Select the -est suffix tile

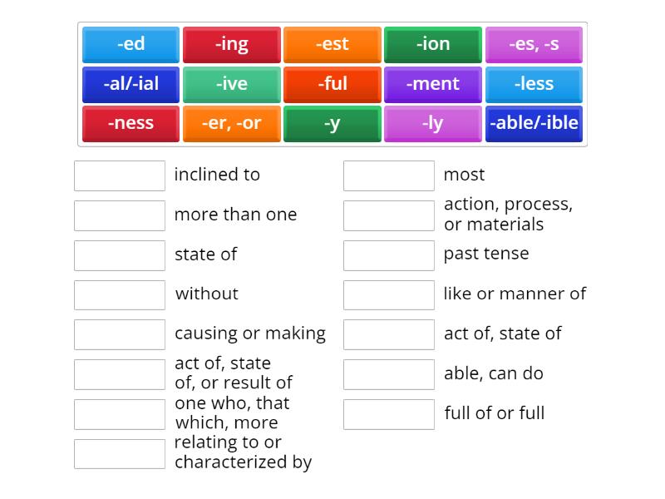click(332, 45)
